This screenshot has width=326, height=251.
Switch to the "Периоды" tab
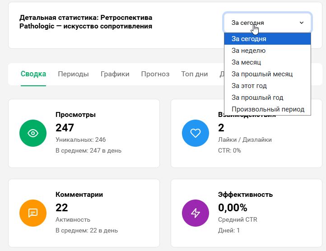click(73, 74)
